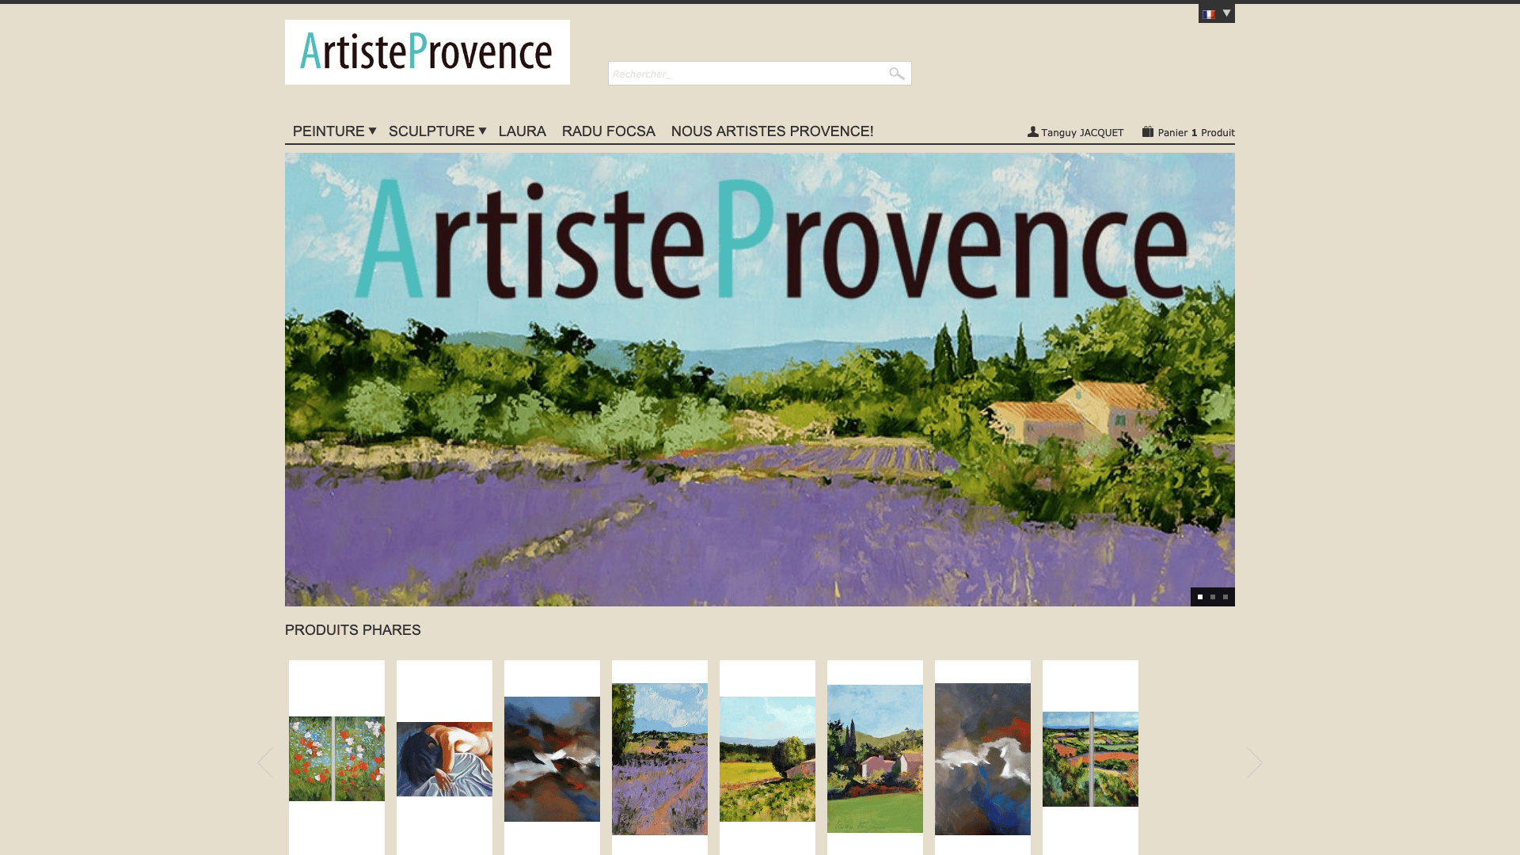
Task: Open Nous Artistes Provence page
Action: [x=772, y=131]
